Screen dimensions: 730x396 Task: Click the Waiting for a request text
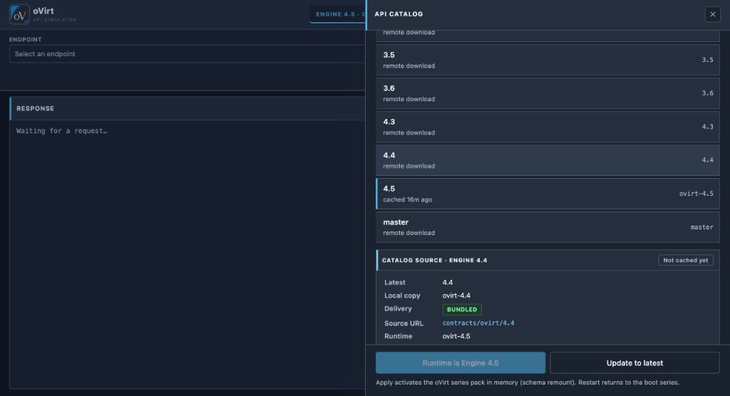click(62, 131)
